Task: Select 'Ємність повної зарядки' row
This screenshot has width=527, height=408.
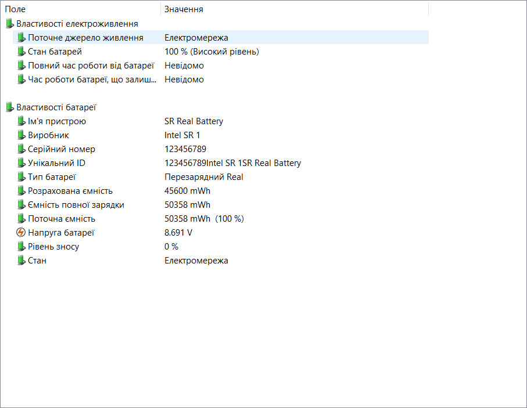Action: (220, 205)
